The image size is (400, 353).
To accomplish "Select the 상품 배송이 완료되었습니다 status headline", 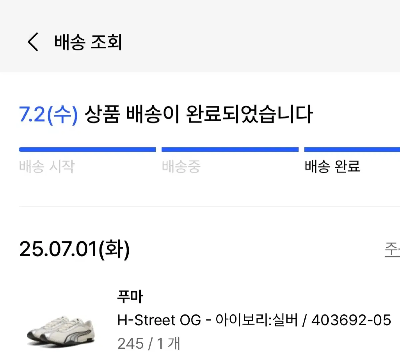I will click(x=199, y=114).
